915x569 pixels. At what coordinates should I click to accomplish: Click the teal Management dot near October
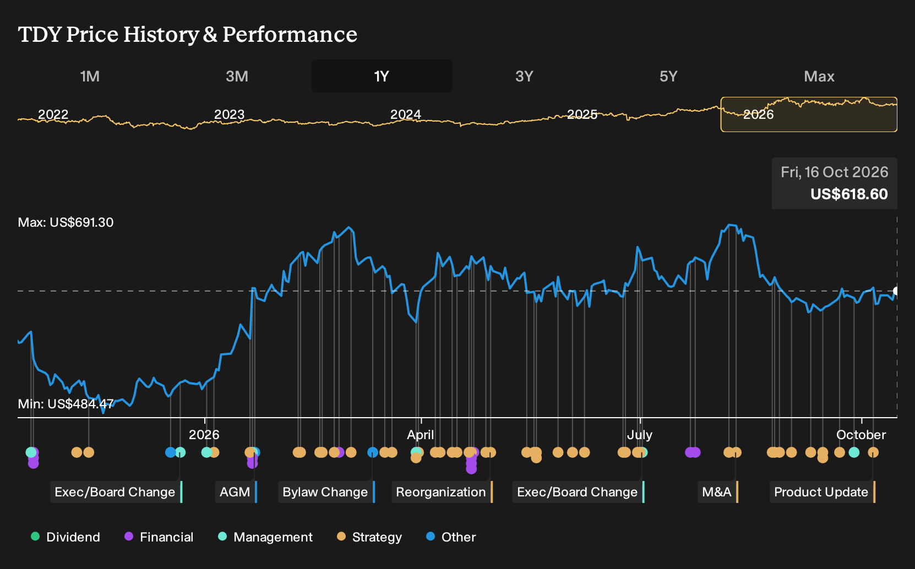tap(854, 452)
